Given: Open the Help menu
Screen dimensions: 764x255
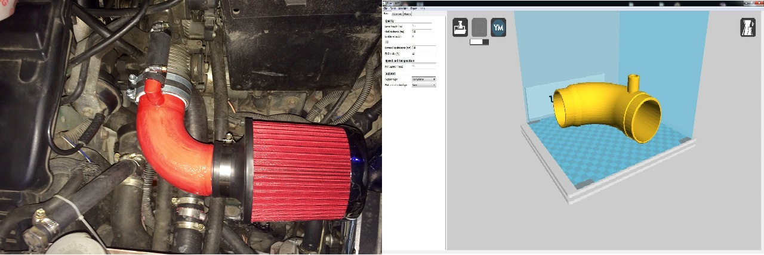Looking at the screenshot, I should point(422,9).
